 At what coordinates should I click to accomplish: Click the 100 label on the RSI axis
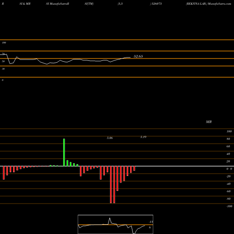pyautogui.click(x=4, y=43)
